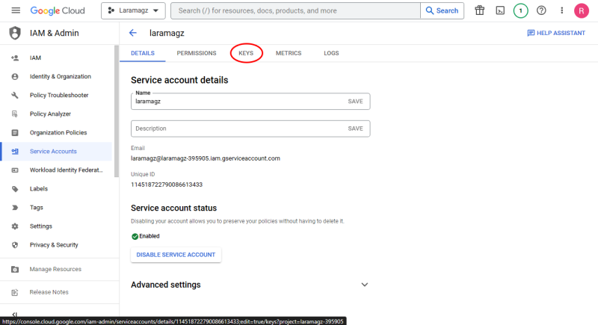Click the Unique ID number 114518722790086613433

[x=167, y=185]
